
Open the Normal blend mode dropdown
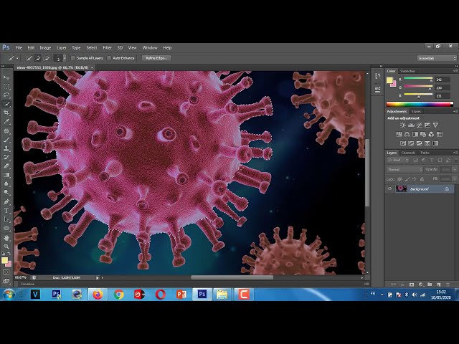coord(404,169)
